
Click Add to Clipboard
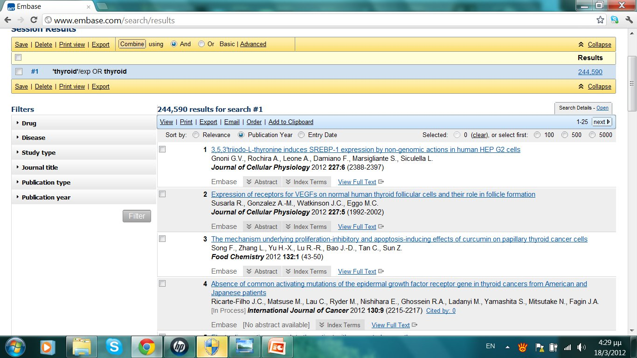pos(291,122)
